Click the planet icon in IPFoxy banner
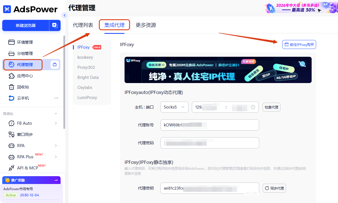338x203 pixels. (302, 64)
